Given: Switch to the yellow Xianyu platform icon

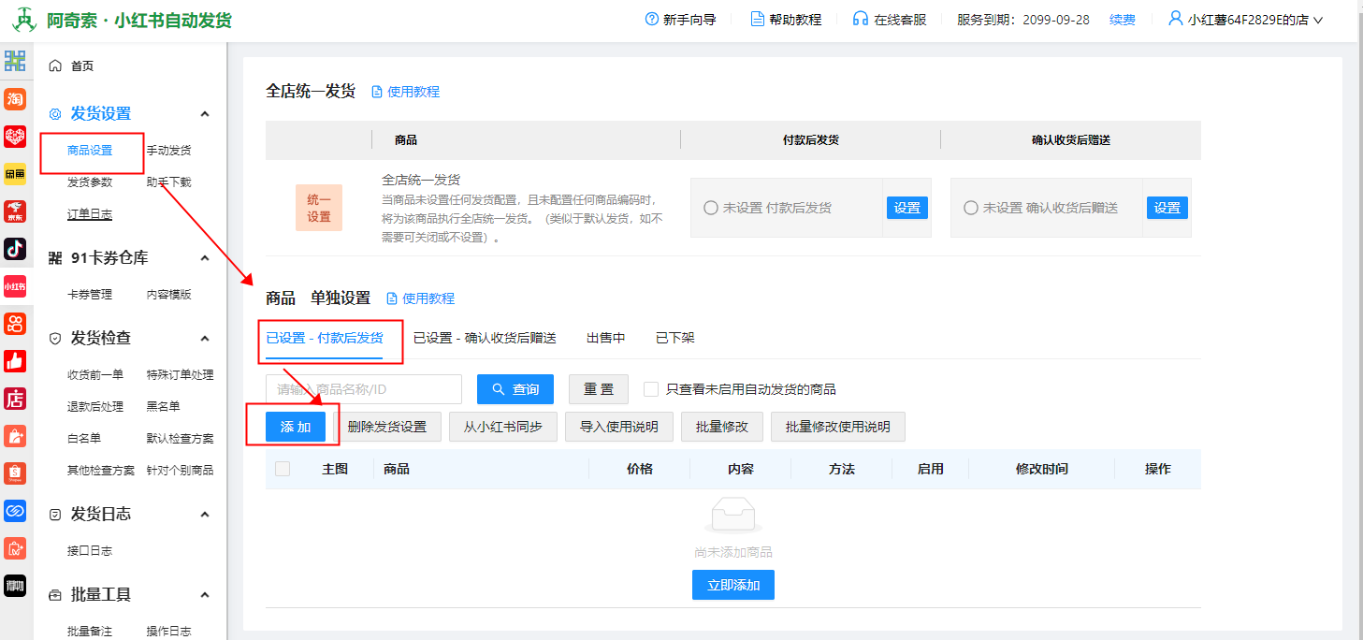Looking at the screenshot, I should [15, 174].
